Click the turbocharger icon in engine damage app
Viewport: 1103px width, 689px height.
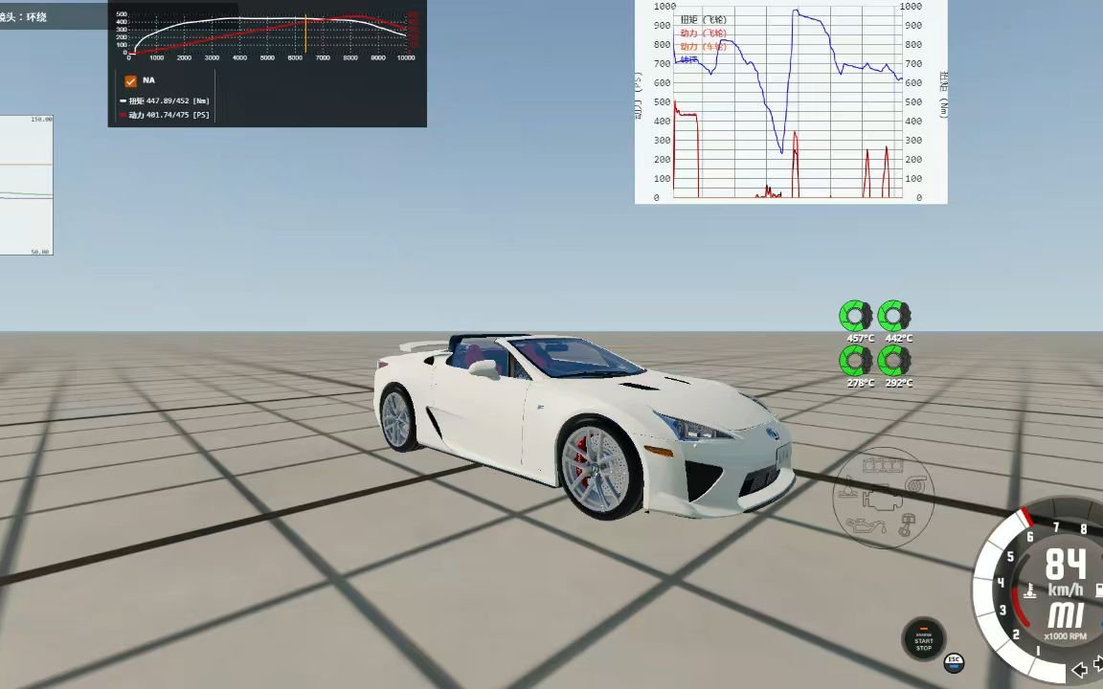coord(917,483)
